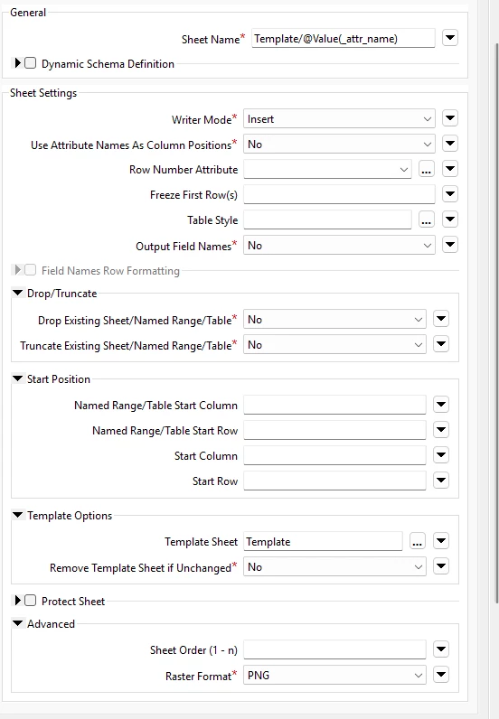The image size is (499, 719).
Task: Click the Sheet Order (1 - n) field
Action: [x=334, y=650]
